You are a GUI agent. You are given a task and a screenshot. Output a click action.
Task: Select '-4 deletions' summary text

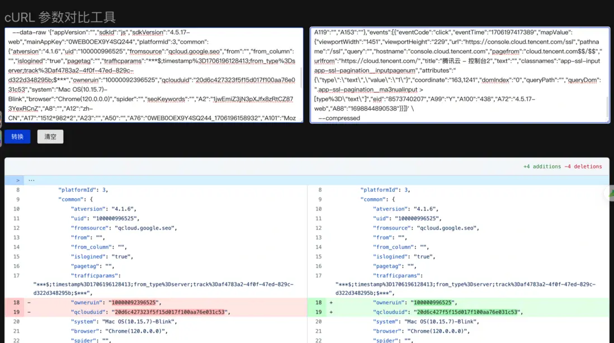point(583,167)
